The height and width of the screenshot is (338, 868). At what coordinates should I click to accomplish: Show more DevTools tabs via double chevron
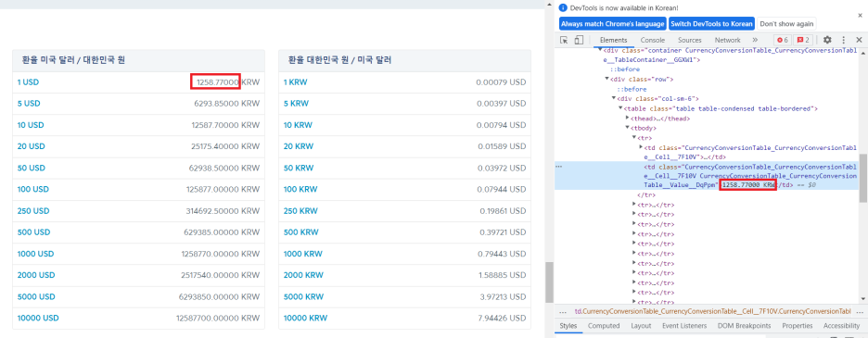[x=755, y=40]
